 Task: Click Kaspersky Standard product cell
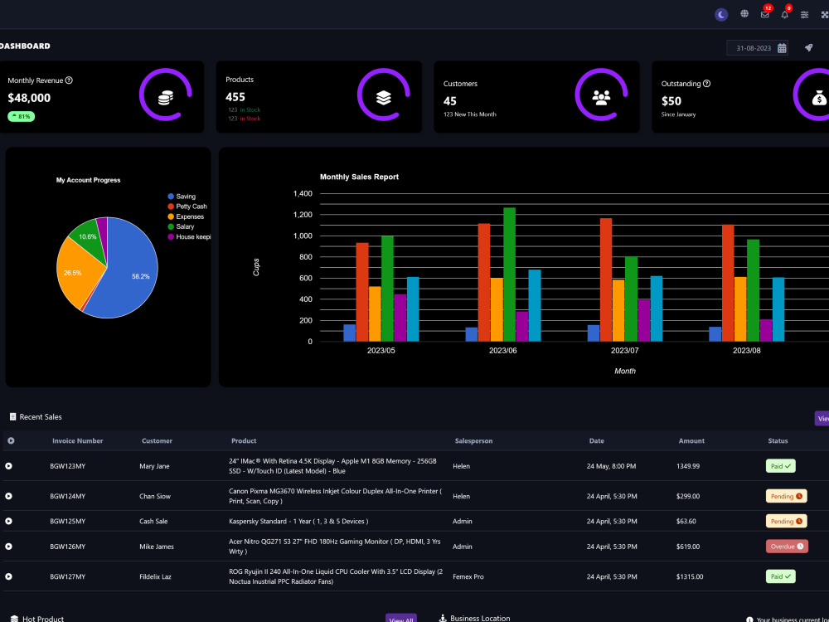click(298, 521)
